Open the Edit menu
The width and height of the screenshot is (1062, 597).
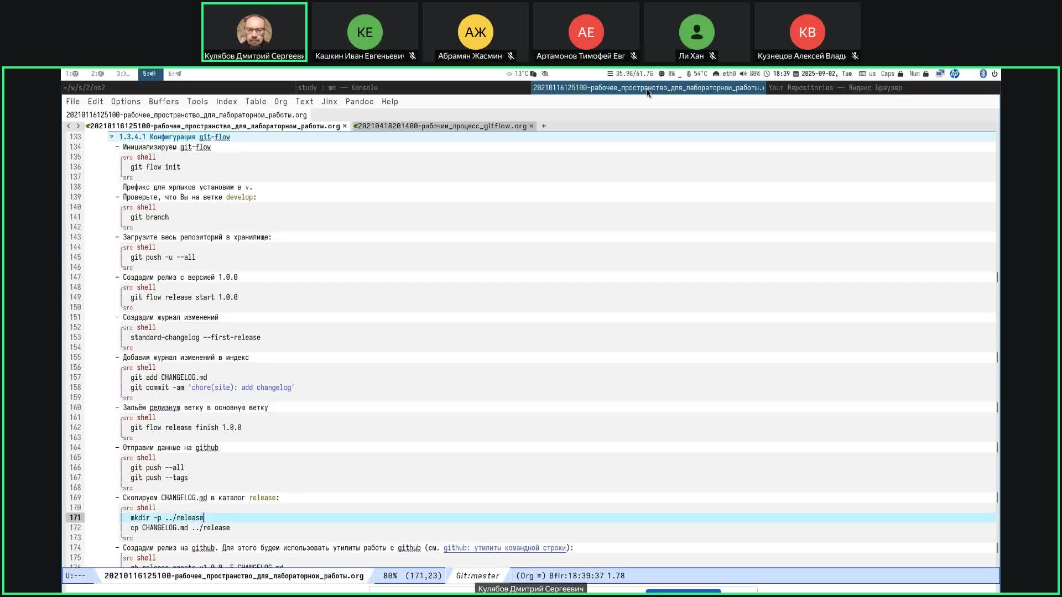click(x=95, y=102)
